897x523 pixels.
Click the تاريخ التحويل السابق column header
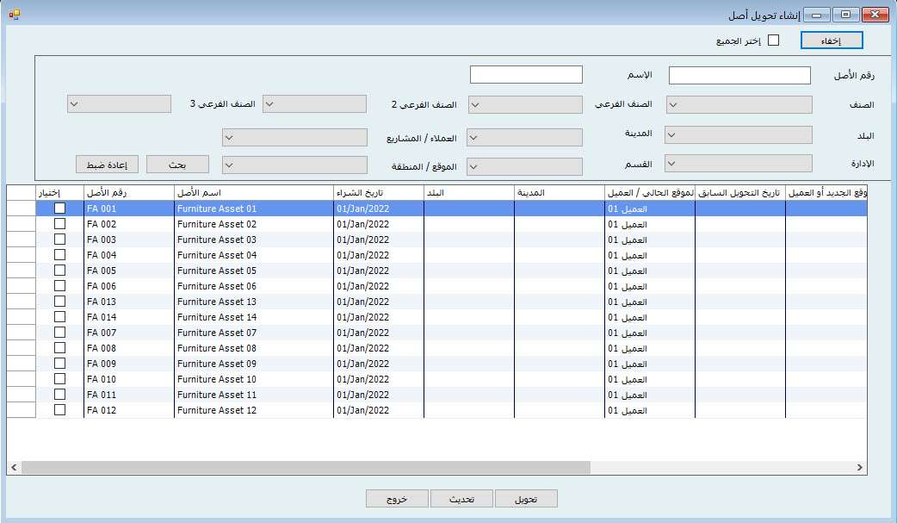pyautogui.click(x=740, y=192)
